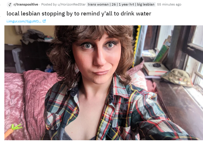
Task: Click the bucket hat on the windowsill
Action: (177, 77)
